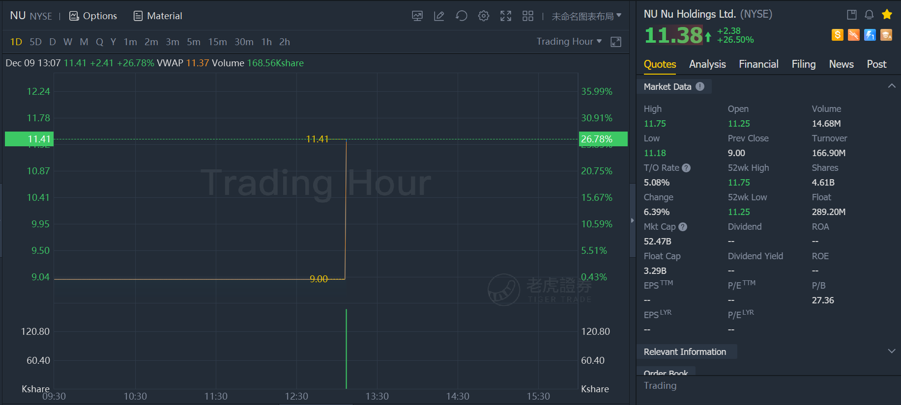The width and height of the screenshot is (901, 405).
Task: Open the Options icon button
Action: click(74, 16)
